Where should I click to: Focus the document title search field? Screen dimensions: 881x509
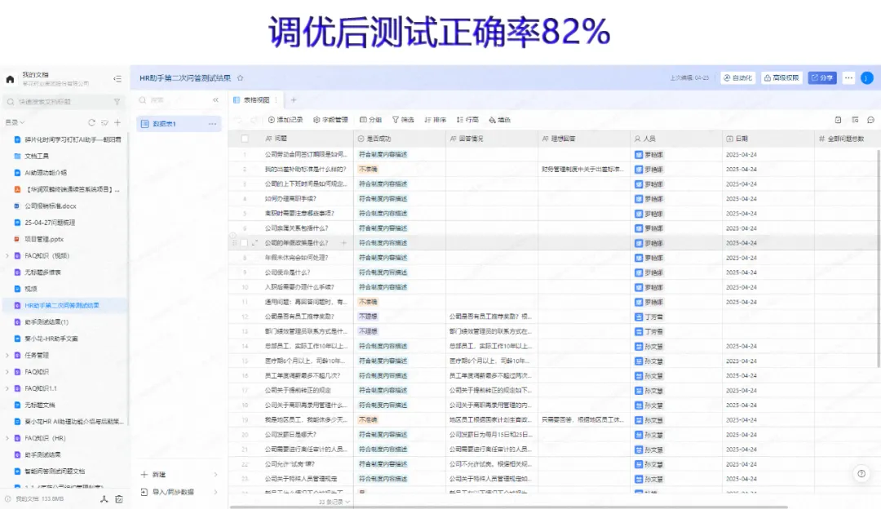pyautogui.click(x=63, y=102)
